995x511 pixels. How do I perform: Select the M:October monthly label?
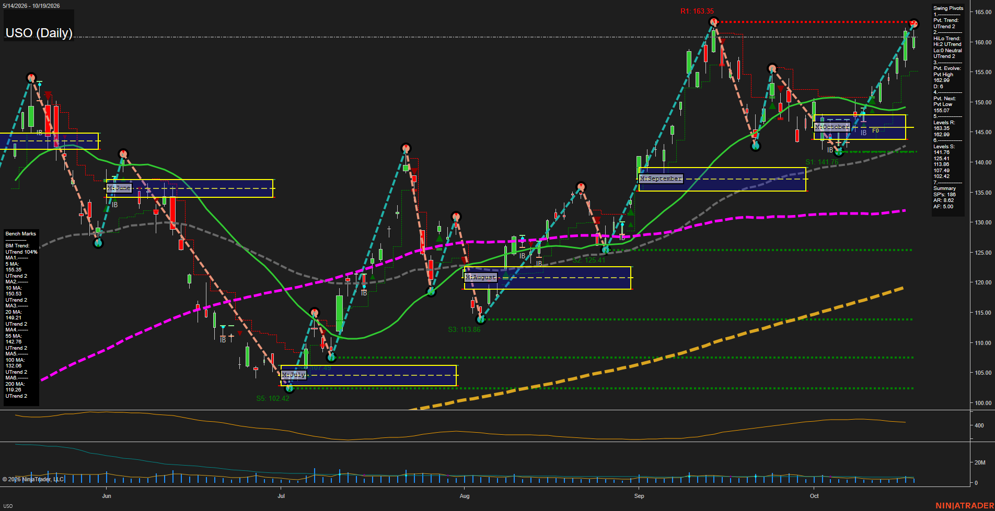[832, 127]
